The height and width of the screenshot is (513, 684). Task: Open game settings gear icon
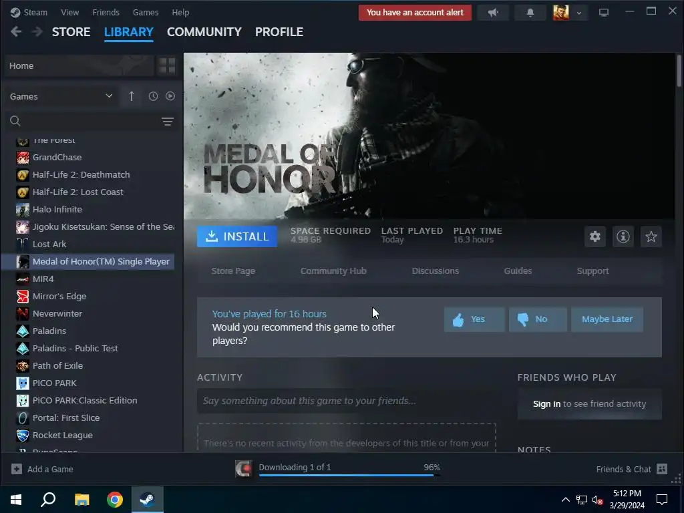point(595,236)
